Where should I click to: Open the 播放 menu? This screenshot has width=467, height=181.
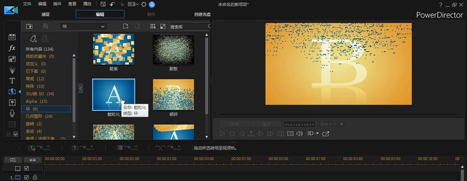click(87, 4)
